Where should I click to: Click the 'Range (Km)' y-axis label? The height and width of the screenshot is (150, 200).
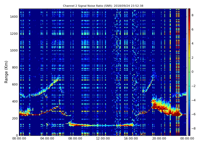click(6, 72)
